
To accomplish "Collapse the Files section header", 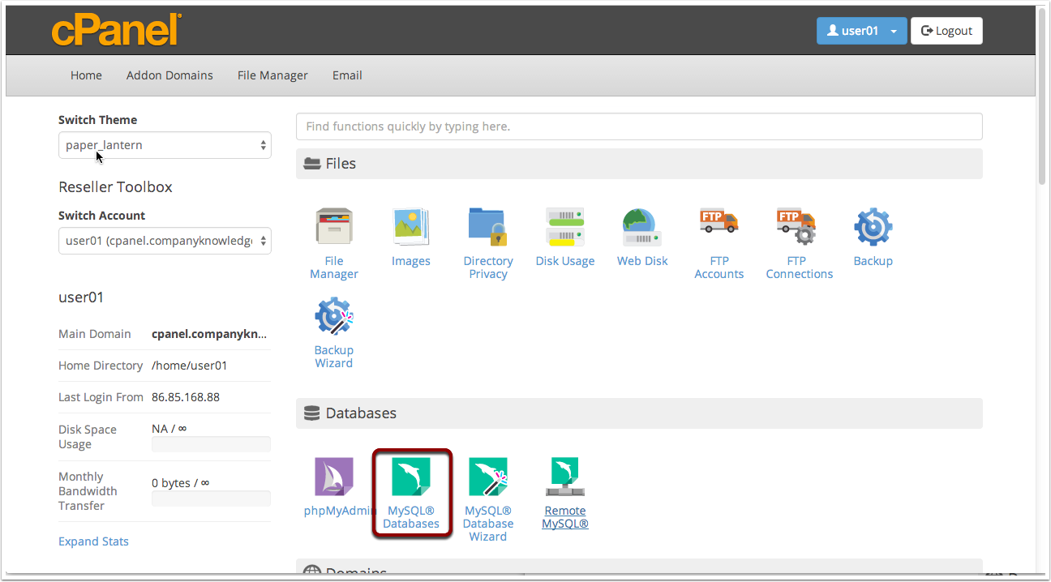I will [639, 164].
